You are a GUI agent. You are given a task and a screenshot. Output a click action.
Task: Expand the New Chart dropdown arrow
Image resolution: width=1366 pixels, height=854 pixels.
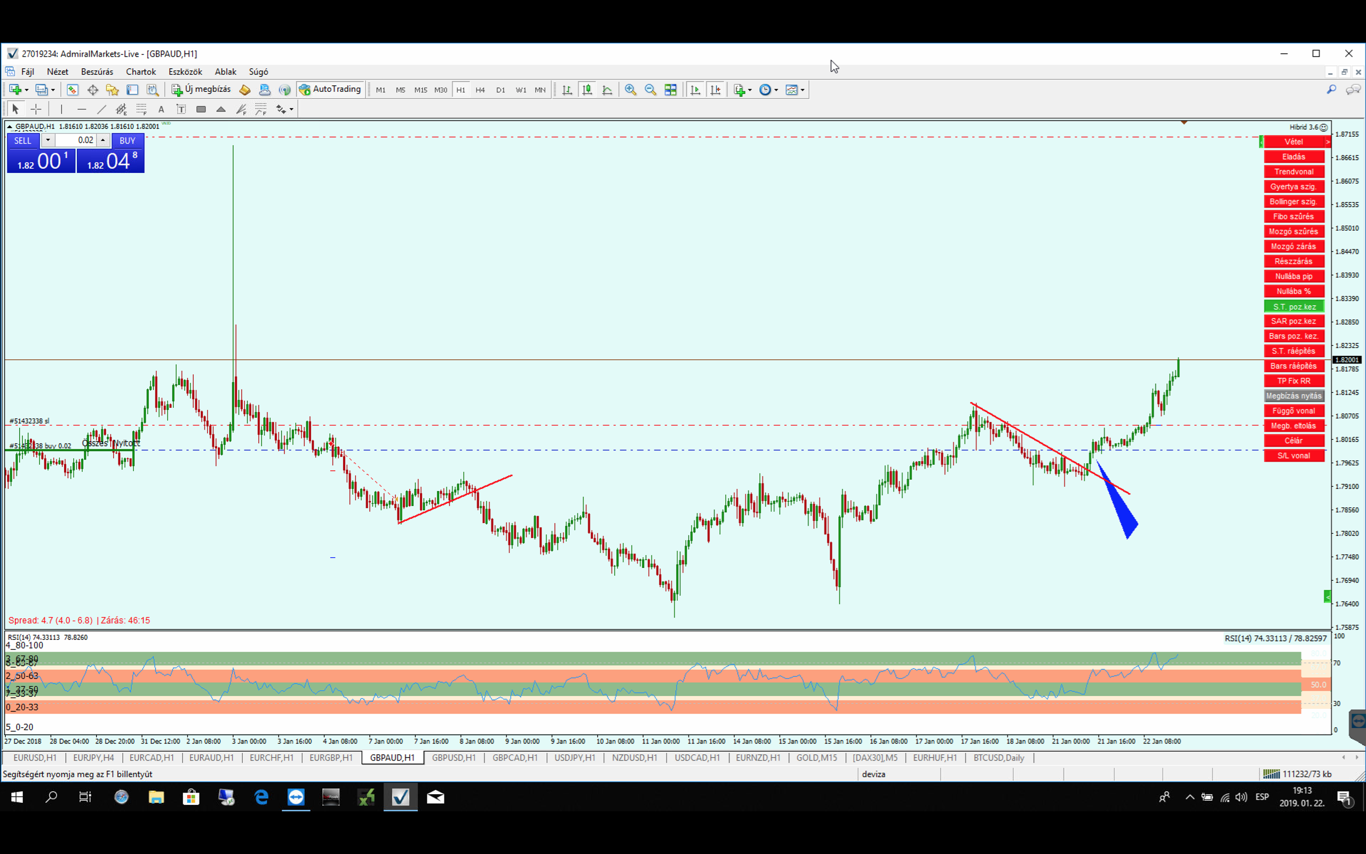[26, 90]
